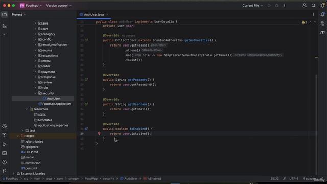Open the Current File run configuration dropdown
327x184 pixels.
252,6
